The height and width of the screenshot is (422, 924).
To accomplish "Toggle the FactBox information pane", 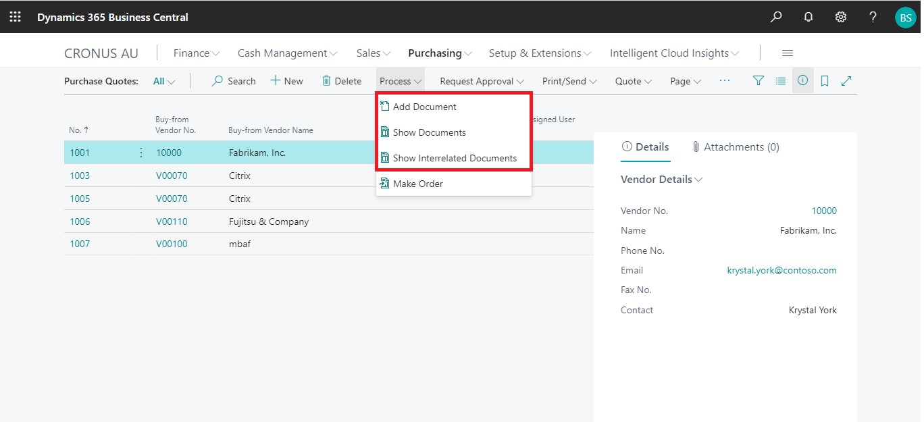I will 802,81.
